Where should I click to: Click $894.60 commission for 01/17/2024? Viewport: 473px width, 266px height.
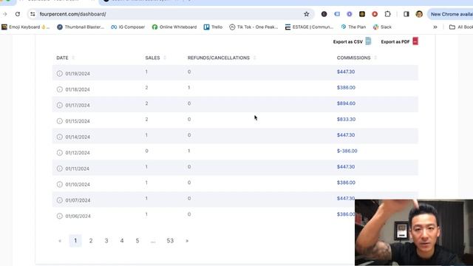[x=346, y=103]
